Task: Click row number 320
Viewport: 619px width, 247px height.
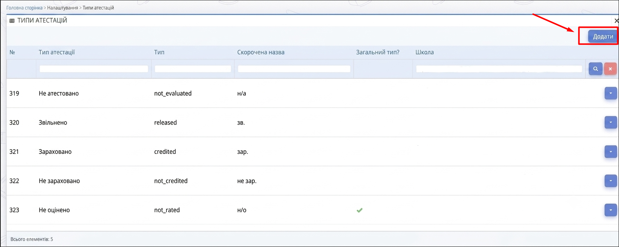Action: [x=14, y=123]
